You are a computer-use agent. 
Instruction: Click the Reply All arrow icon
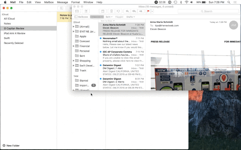click(x=134, y=11)
